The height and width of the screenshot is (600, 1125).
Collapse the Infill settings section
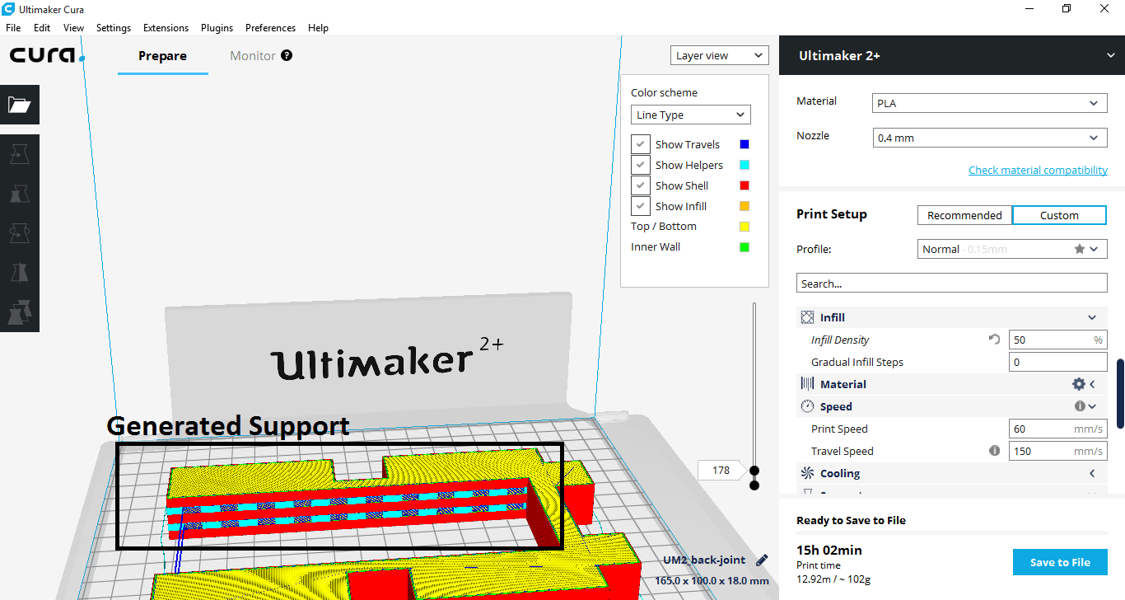pos(1092,317)
